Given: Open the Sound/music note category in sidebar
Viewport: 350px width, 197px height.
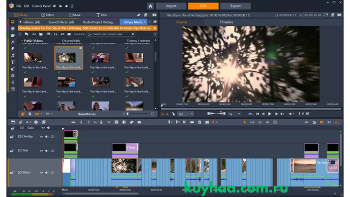Looking at the screenshot, I should [x=12, y=55].
